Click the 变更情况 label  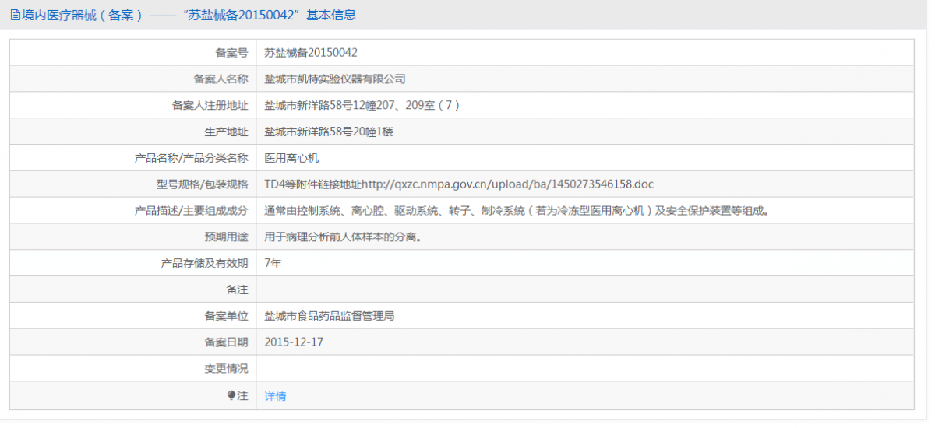click(226, 369)
